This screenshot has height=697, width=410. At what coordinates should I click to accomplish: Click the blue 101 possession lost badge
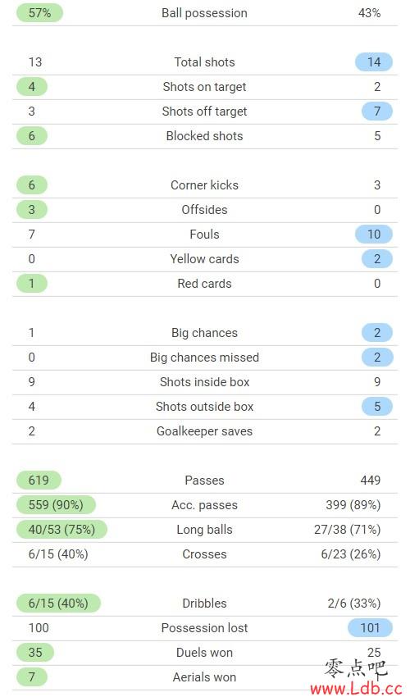pos(370,627)
